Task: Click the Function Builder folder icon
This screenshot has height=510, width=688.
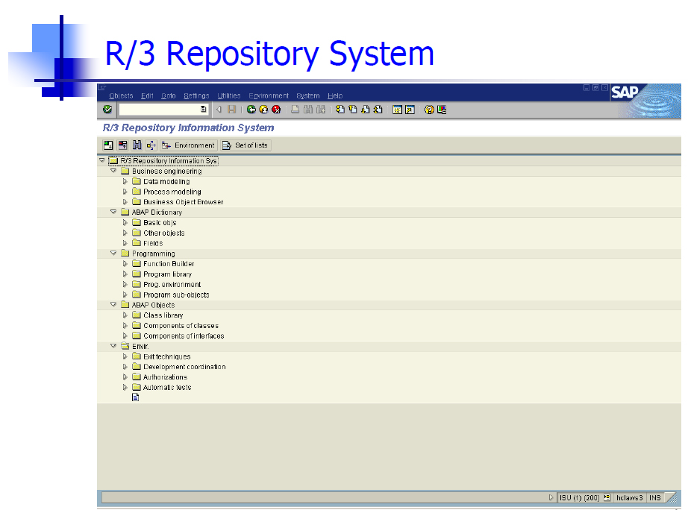Action: 137,263
